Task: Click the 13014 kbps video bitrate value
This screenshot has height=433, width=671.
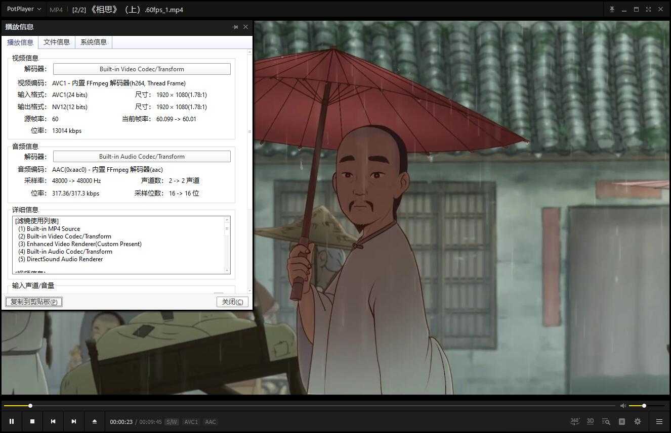Action: [x=67, y=131]
